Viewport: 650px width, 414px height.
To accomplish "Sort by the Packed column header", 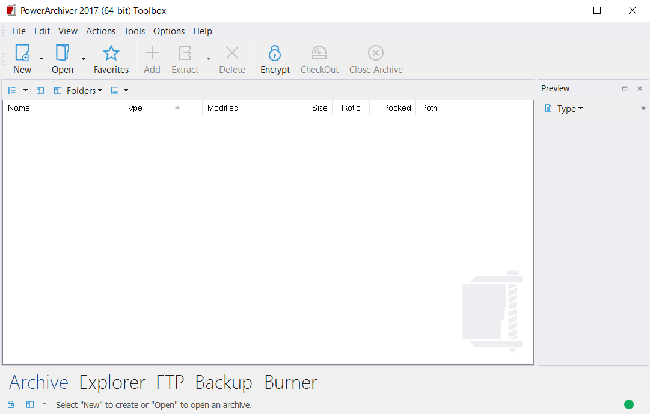I will (x=393, y=108).
